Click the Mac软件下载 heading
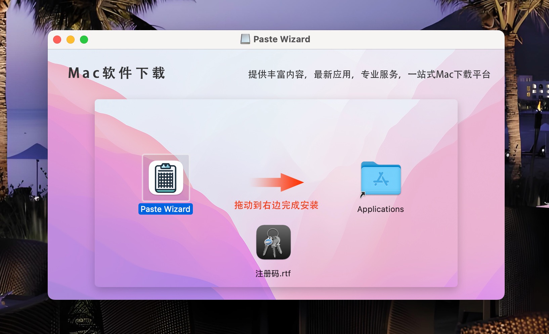 tap(117, 73)
